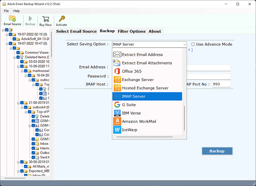The image size is (256, 186).
Task: Open the Select Saving Option dropdown
Action: 149,44
